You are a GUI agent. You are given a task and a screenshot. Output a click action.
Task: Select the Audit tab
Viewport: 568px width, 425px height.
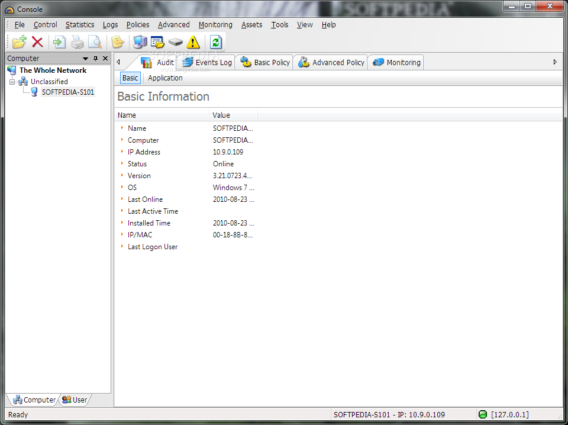coord(157,62)
